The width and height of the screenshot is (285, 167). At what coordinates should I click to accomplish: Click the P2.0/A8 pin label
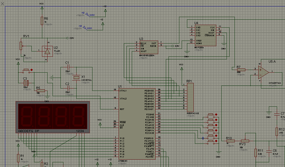click(x=150, y=115)
